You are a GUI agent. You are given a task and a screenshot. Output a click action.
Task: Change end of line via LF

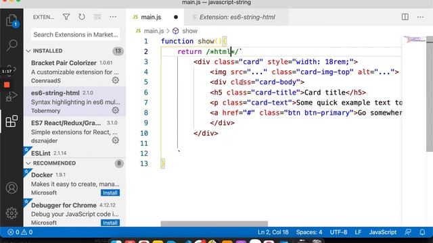point(358,232)
